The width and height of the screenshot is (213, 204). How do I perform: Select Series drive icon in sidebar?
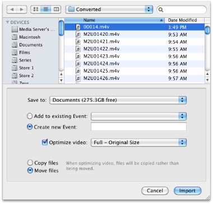[x=15, y=60]
